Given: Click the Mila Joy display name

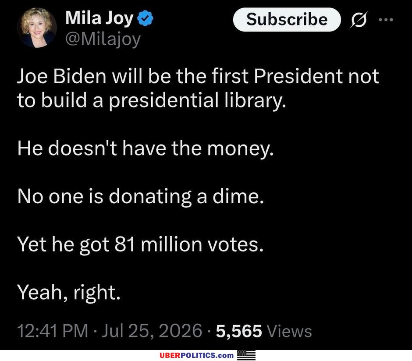Looking at the screenshot, I should click(99, 18).
